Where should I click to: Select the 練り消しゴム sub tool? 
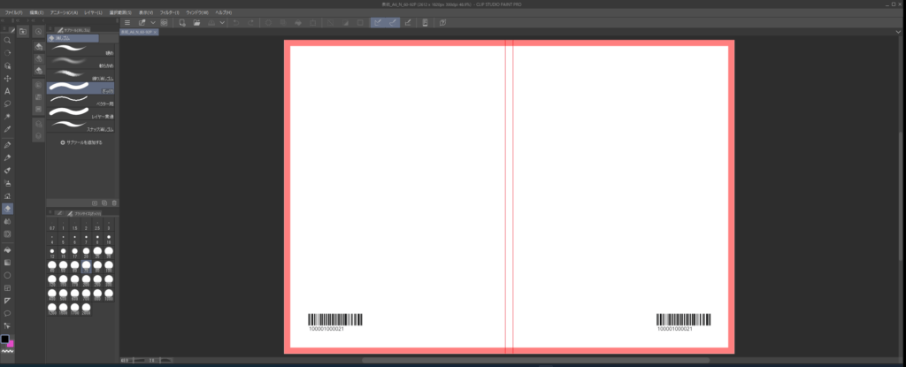point(81,75)
